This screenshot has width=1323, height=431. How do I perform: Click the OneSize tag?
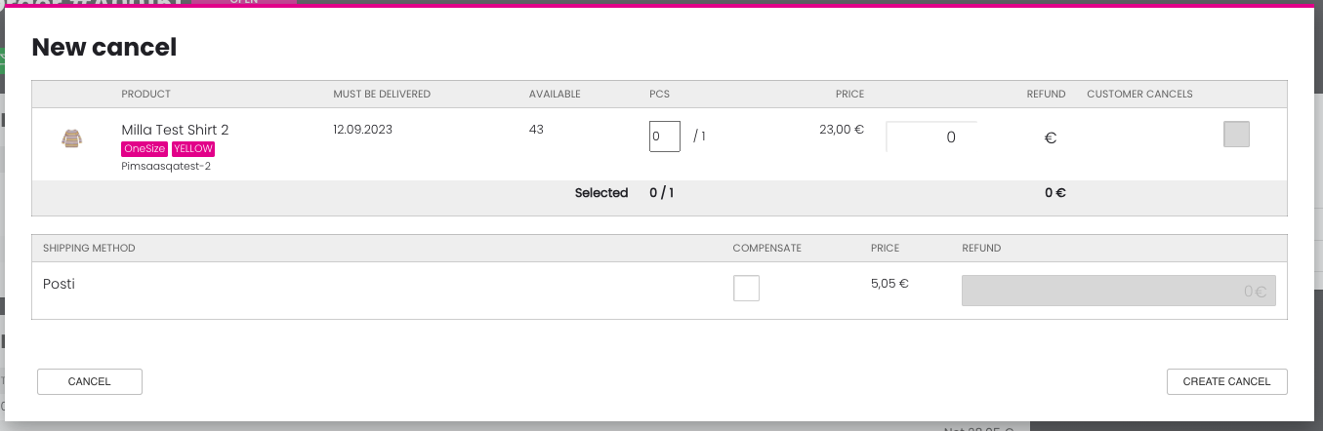[x=145, y=149]
